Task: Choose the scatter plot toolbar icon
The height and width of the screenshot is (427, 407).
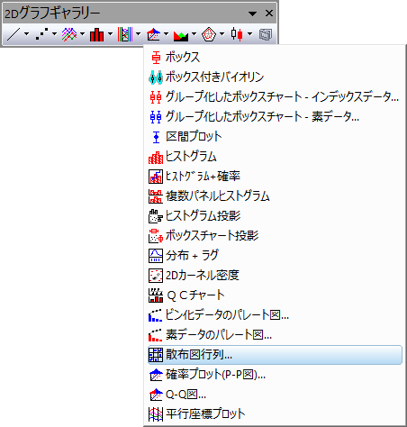Action: point(41,34)
